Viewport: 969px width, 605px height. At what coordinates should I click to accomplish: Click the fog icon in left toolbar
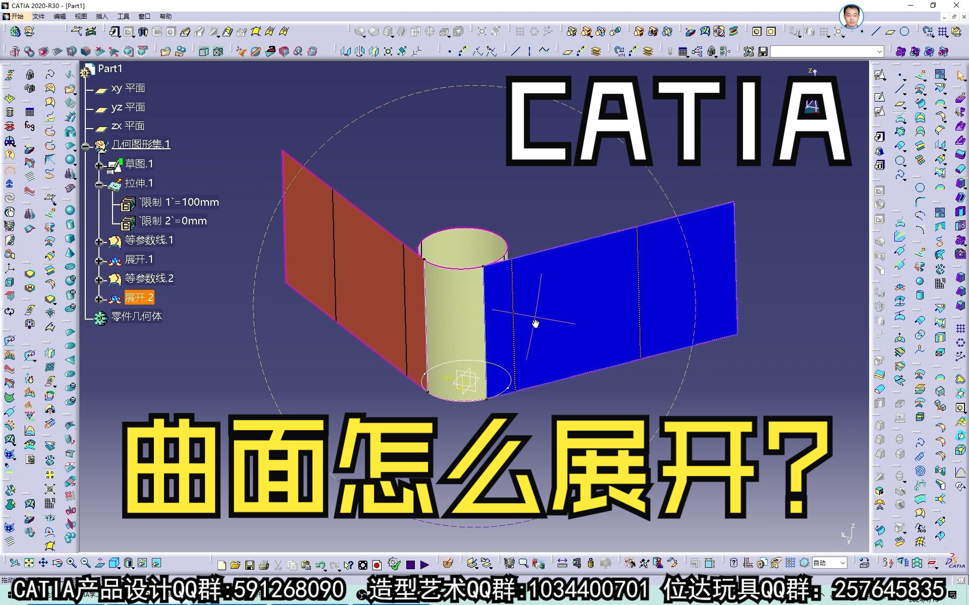click(30, 126)
